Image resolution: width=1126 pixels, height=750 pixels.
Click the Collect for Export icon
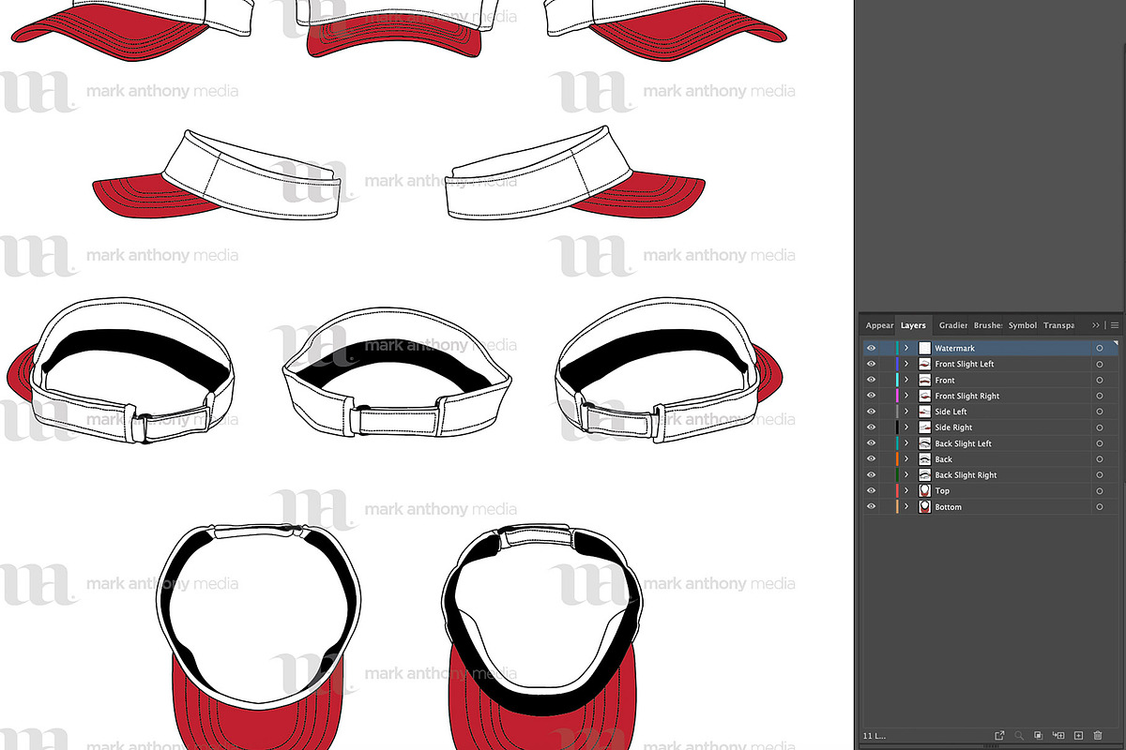click(1000, 735)
